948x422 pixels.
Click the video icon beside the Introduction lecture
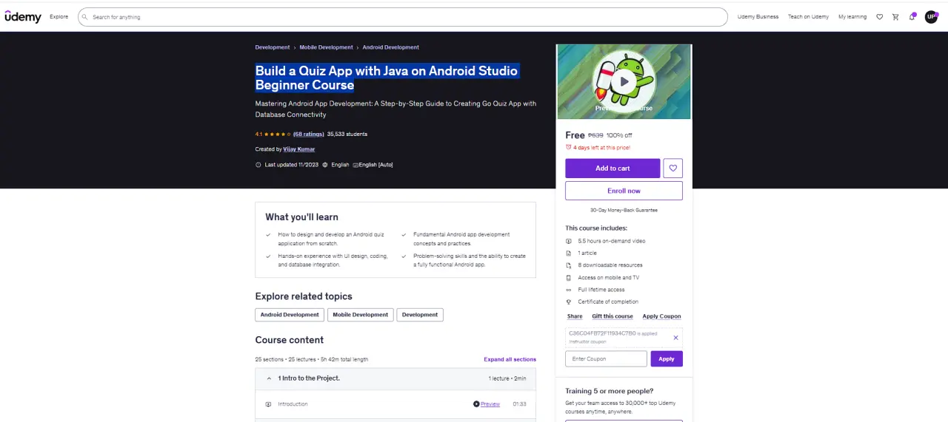[268, 404]
